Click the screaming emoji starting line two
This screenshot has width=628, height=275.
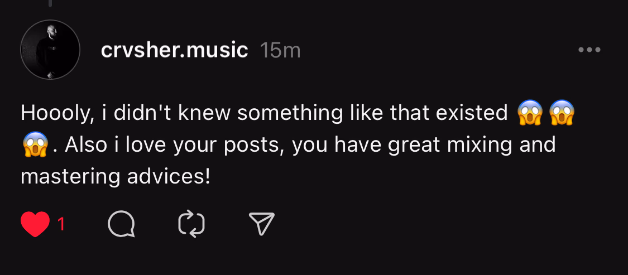coord(34,145)
